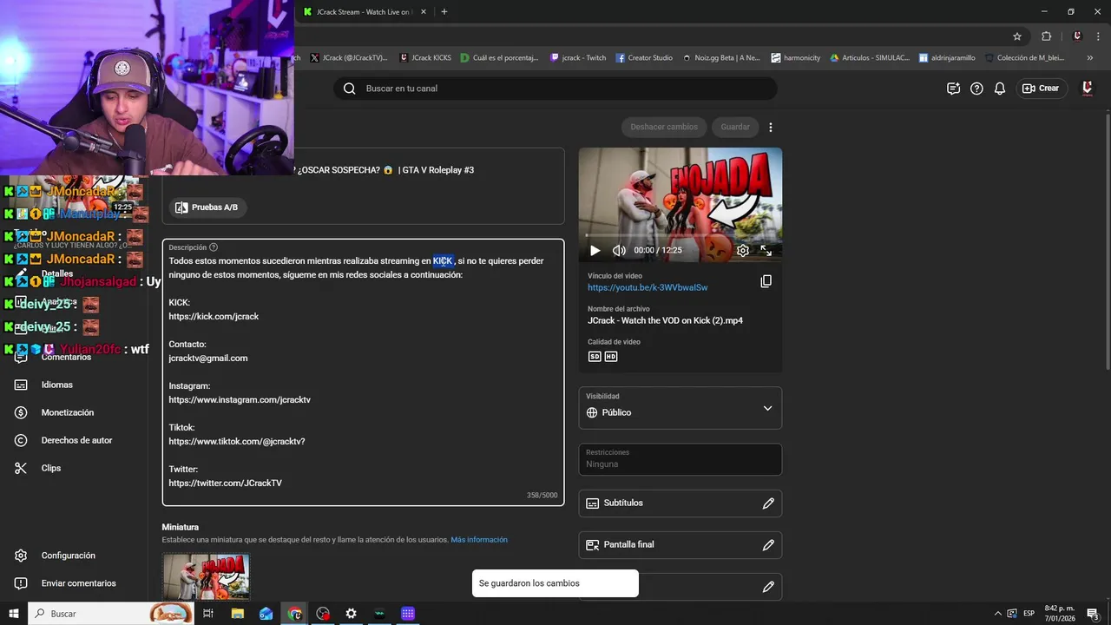The height and width of the screenshot is (625, 1111).
Task: Open the channel account avatar
Action: pos(1087,89)
